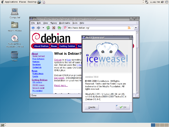Go to Home via house icon
Image resolution: width=169 pixels, height=127 pixels.
pyautogui.click(x=59, y=28)
